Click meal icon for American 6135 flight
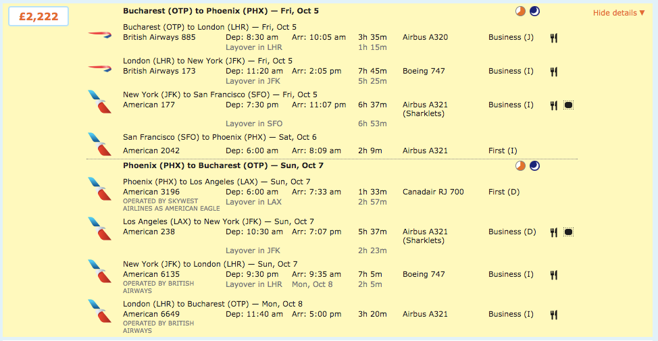Viewport: 658px width, 341px height. [553, 274]
